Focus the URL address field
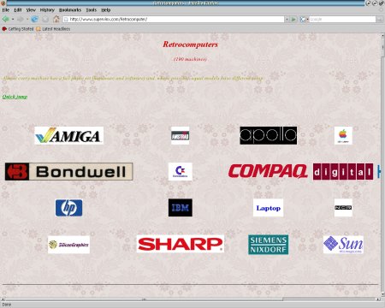Image resolution: width=385 pixels, height=308 pixels. pyautogui.click(x=174, y=19)
